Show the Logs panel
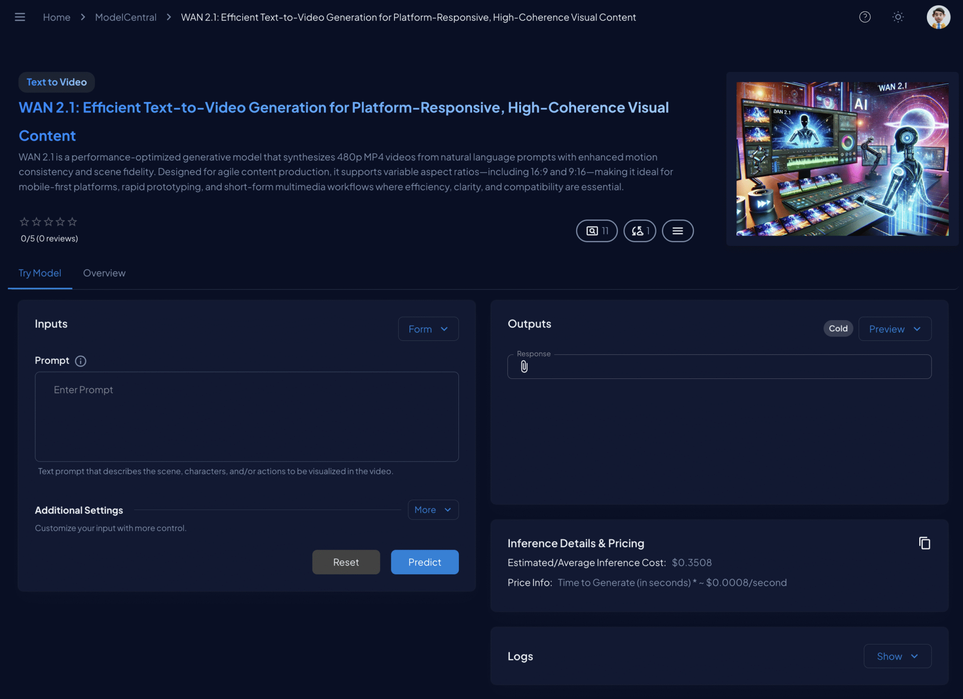 tap(897, 656)
